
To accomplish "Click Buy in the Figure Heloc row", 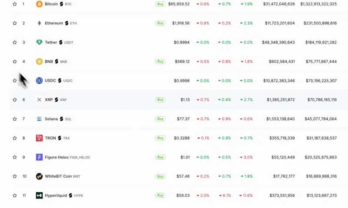I will (160, 157).
